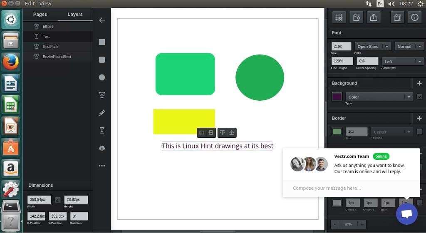This screenshot has height=233, width=426.
Task: Select the Pencil freehand tool
Action: [x=102, y=113]
